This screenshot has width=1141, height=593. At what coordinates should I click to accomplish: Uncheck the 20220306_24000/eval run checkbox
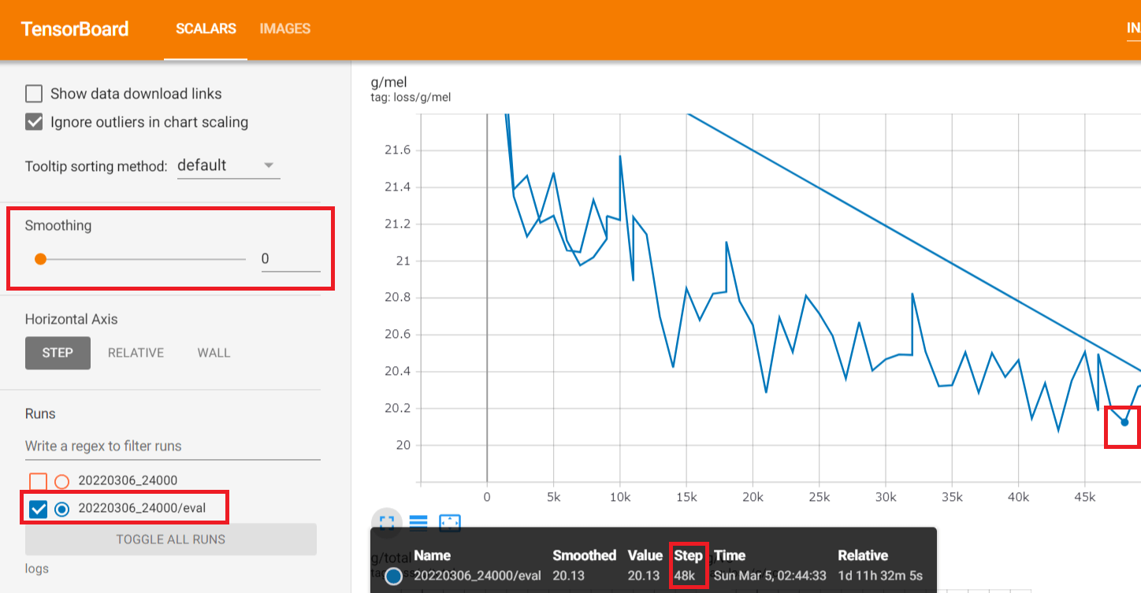(38, 509)
